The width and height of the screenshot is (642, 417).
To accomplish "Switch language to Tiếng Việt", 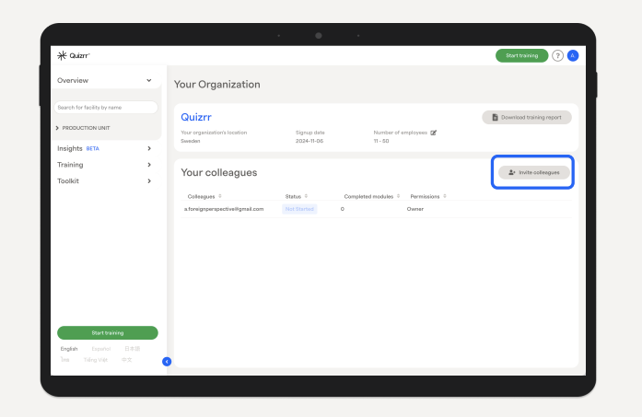I will pyautogui.click(x=96, y=360).
